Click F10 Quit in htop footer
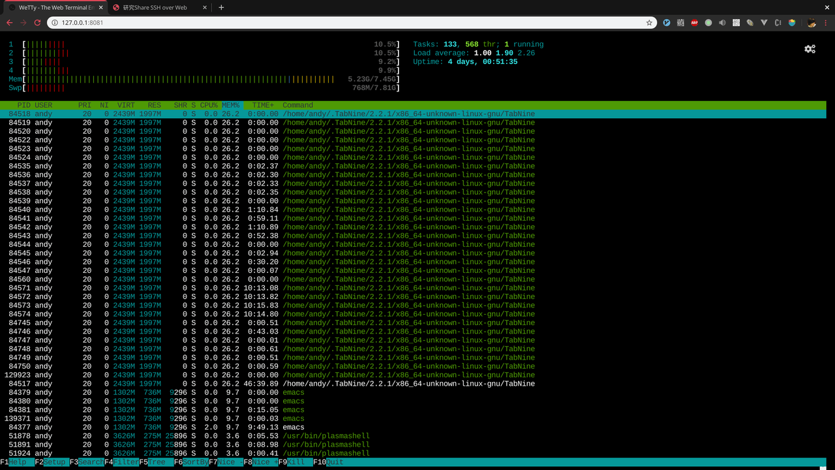 point(328,462)
